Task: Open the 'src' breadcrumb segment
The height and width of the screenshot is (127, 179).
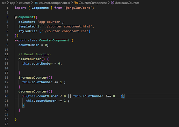Action: click(x=4, y=3)
